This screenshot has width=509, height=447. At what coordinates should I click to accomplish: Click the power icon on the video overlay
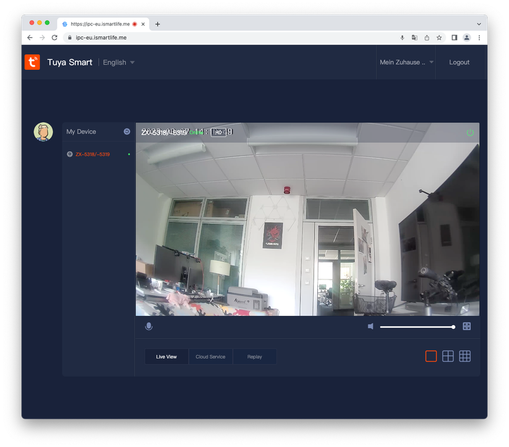469,132
